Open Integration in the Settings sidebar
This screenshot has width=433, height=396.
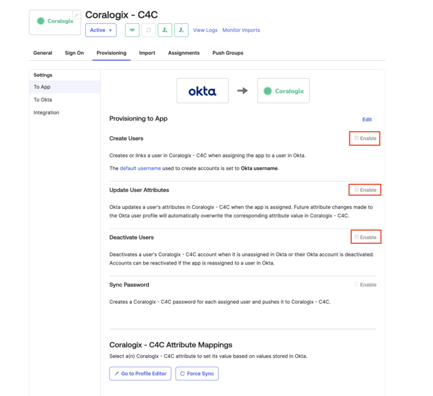tap(65, 112)
